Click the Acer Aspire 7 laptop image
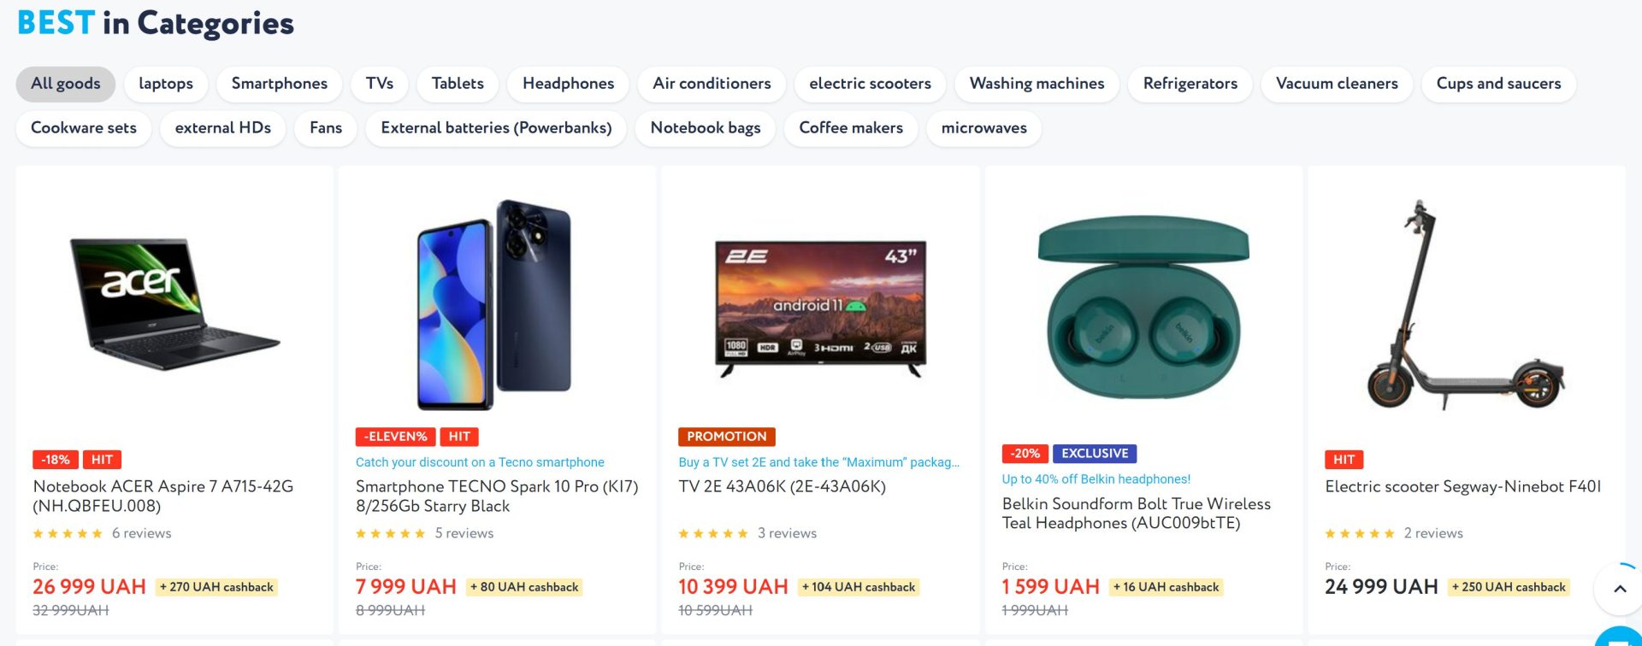The width and height of the screenshot is (1642, 646). click(x=174, y=303)
